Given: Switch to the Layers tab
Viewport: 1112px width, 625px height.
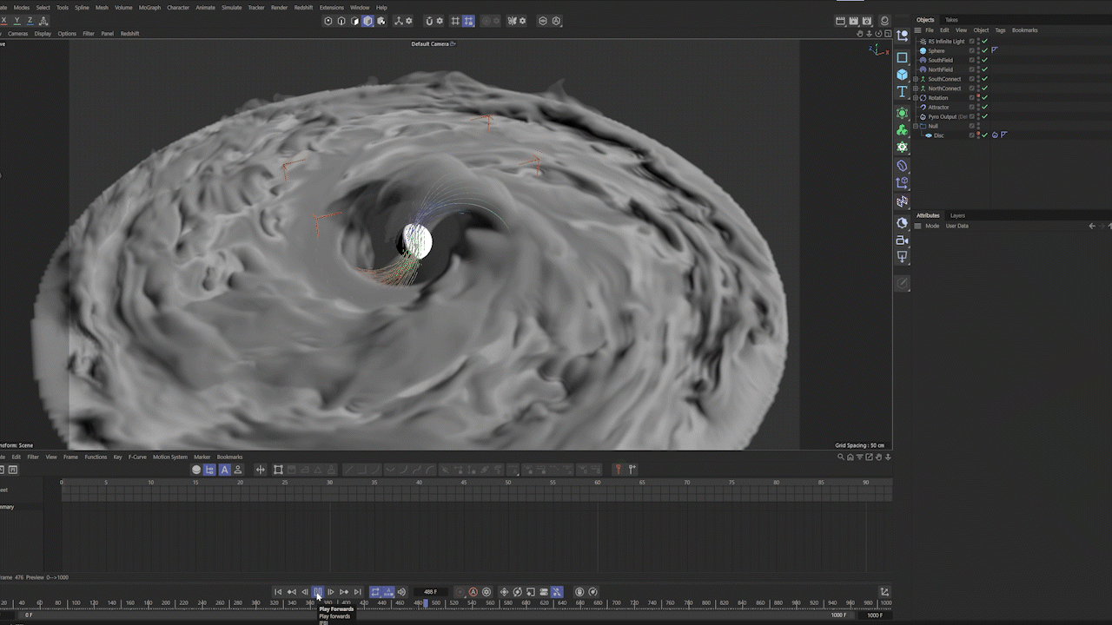Looking at the screenshot, I should 957,215.
